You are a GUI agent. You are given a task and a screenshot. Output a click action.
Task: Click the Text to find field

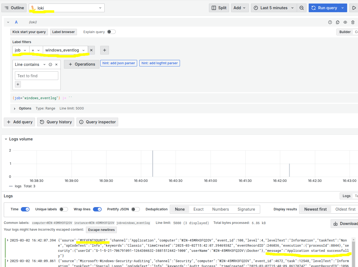(x=37, y=76)
